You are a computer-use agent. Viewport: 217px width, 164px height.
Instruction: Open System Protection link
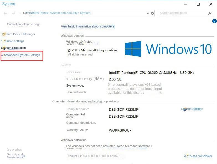point(13,48)
